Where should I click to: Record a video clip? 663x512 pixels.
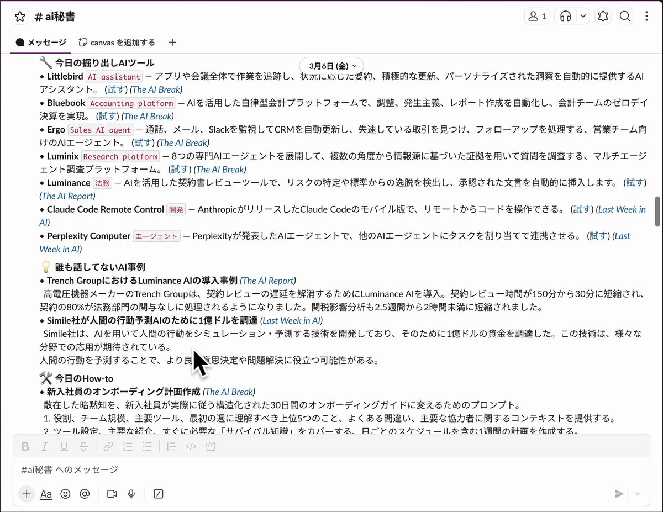[112, 494]
